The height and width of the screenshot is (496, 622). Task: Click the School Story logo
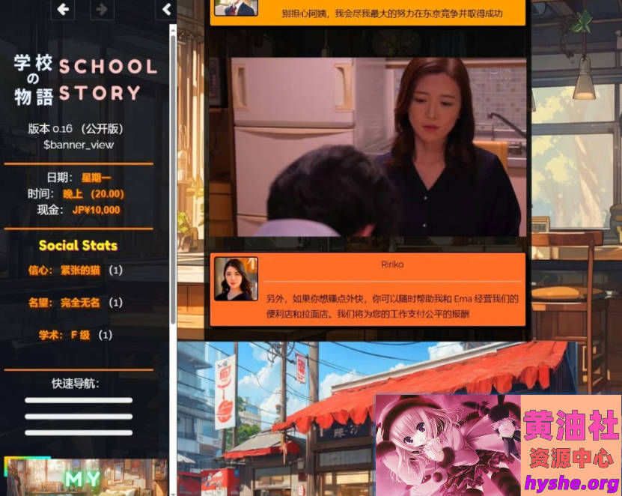click(x=85, y=79)
